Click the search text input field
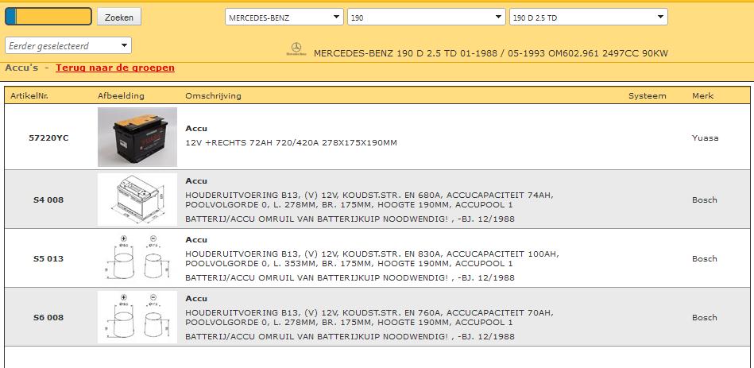This screenshot has height=368, width=754. [48, 17]
